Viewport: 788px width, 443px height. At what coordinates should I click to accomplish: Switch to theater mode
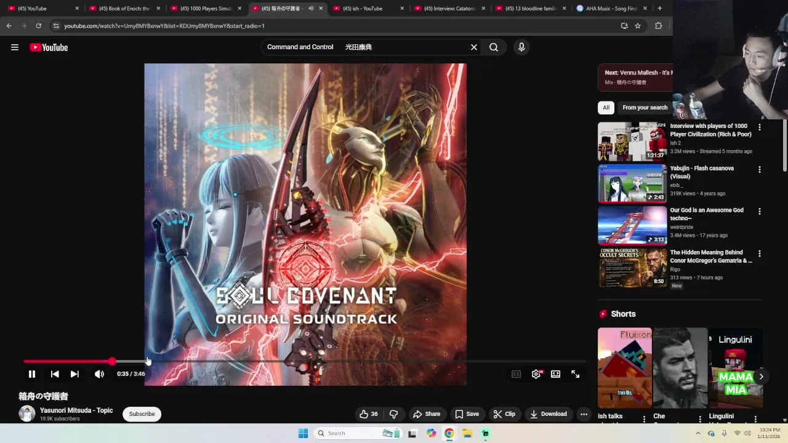tap(556, 374)
